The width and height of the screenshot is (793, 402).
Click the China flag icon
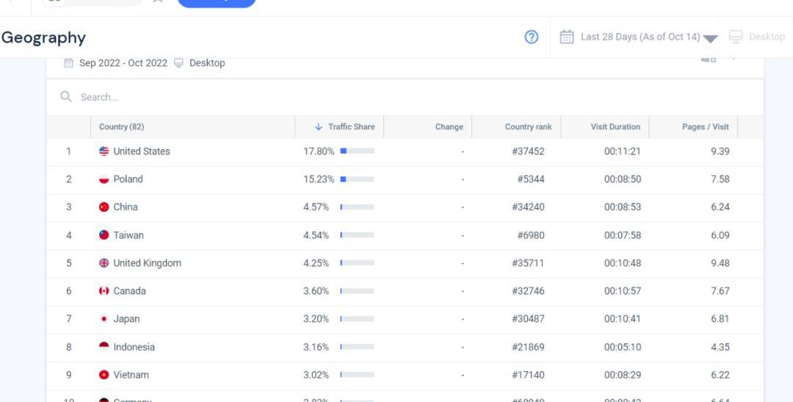104,207
